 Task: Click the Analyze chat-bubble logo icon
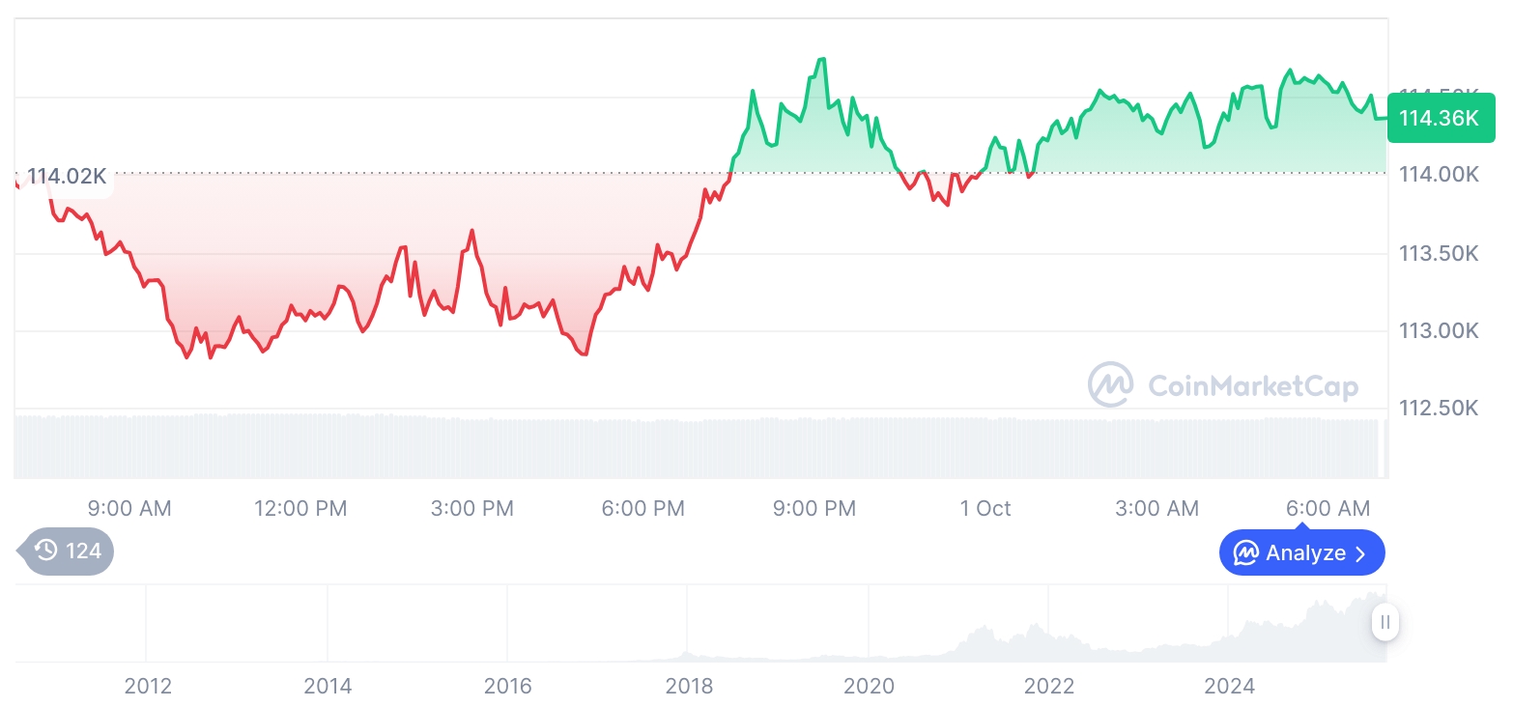point(1245,553)
